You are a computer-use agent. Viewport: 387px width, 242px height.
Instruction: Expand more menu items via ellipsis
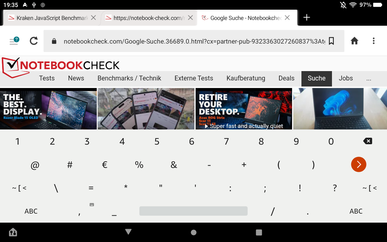coord(369,79)
